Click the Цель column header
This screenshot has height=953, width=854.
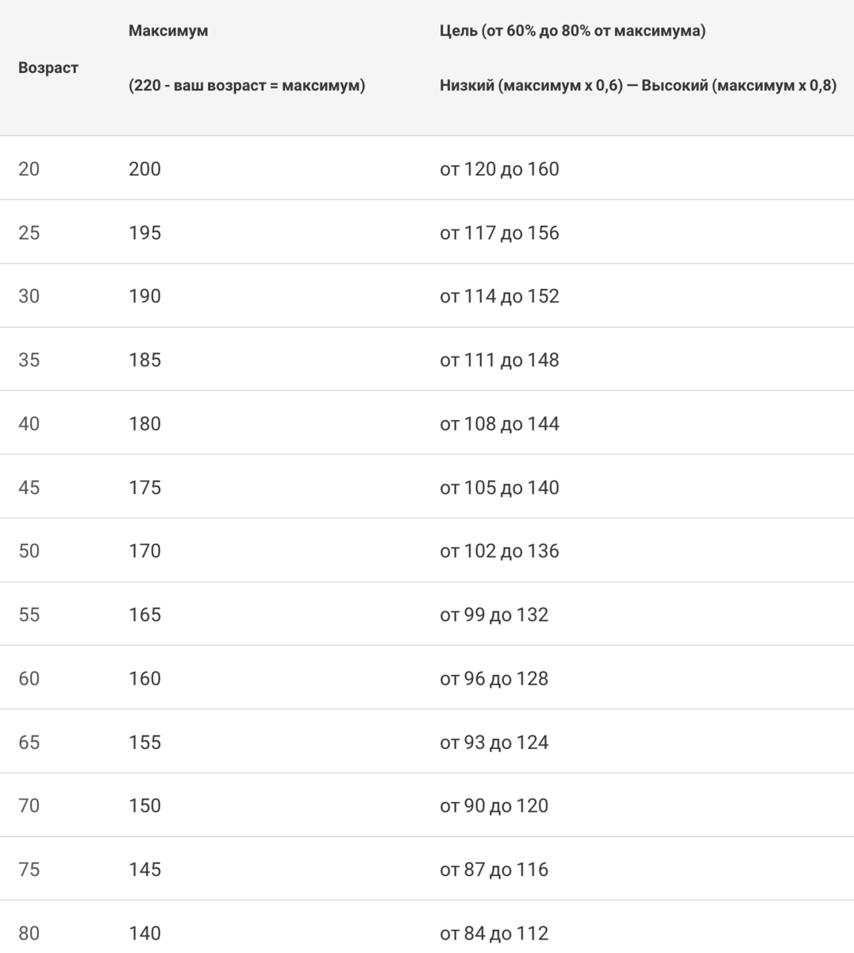572,31
